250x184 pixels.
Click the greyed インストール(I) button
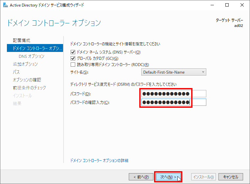203,177
